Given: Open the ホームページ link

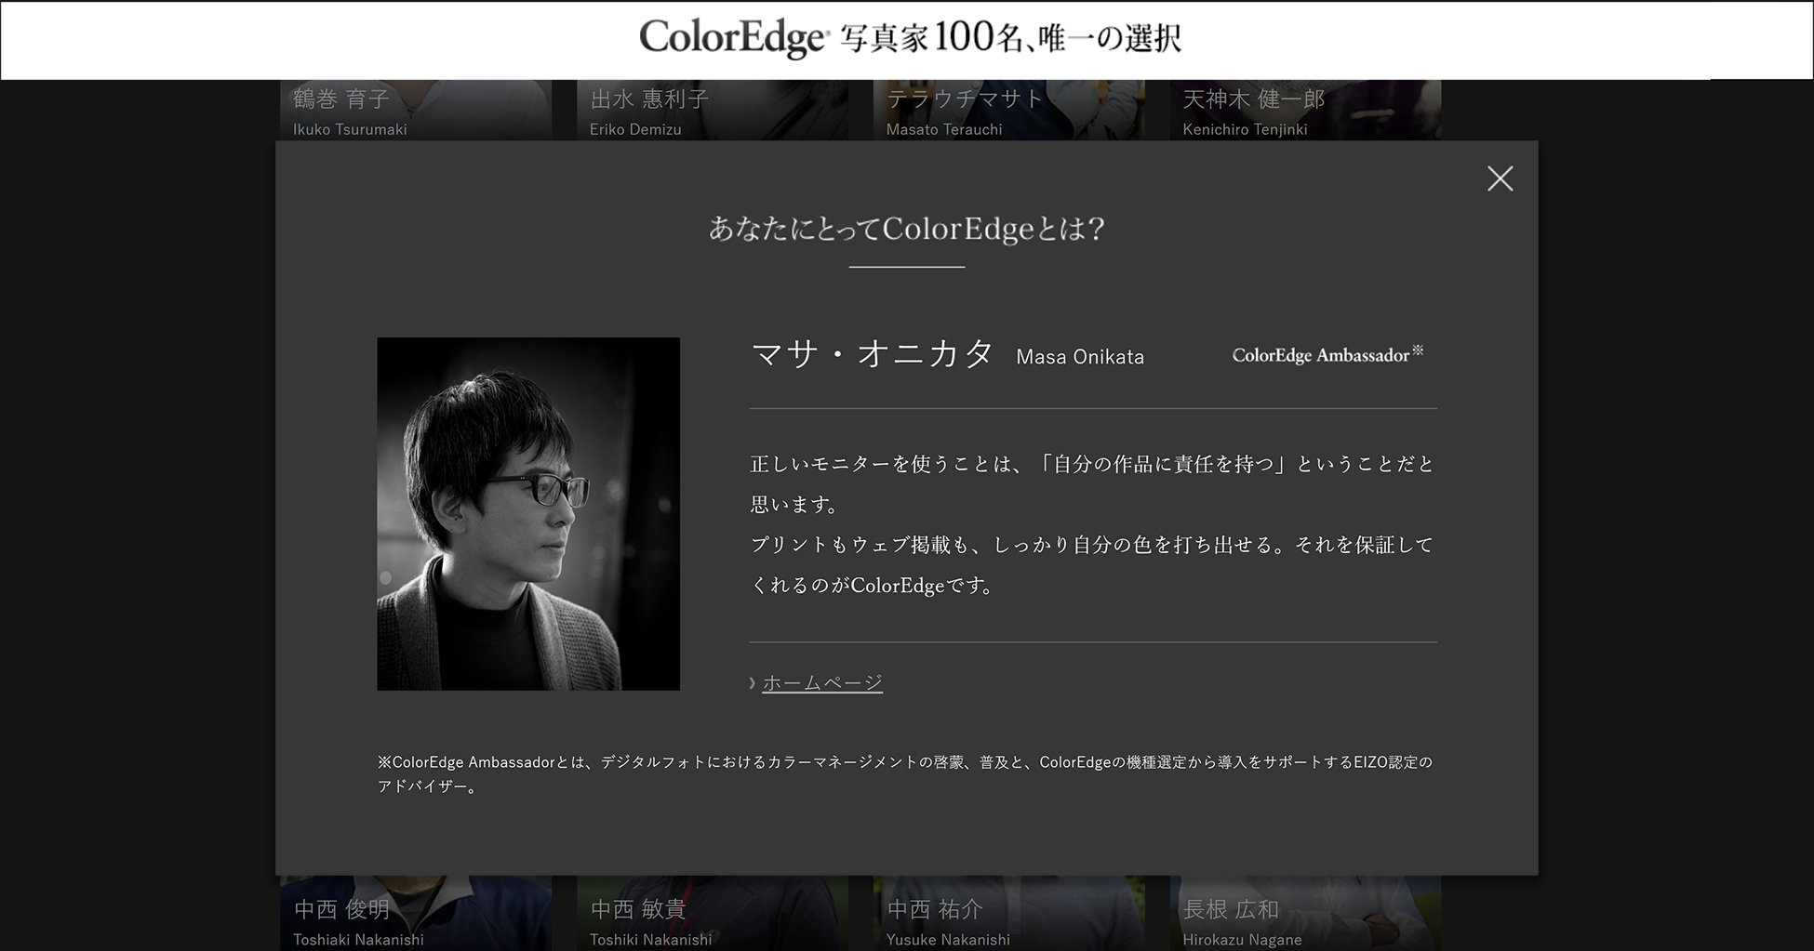Looking at the screenshot, I should pyautogui.click(x=822, y=683).
